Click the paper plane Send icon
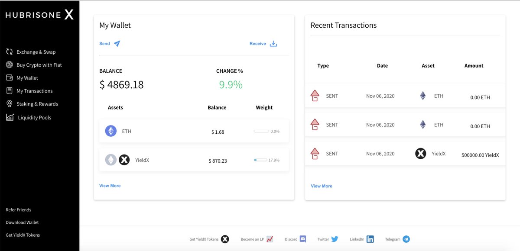 117,44
